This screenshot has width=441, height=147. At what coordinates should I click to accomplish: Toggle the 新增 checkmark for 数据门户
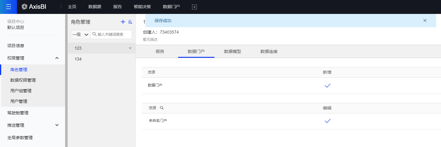(x=327, y=86)
